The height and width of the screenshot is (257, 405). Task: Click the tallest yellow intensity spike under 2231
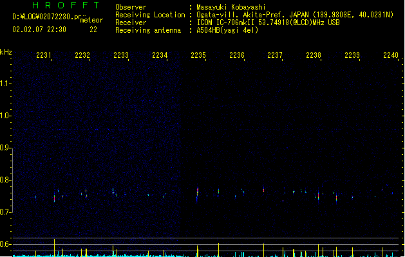[54, 248]
